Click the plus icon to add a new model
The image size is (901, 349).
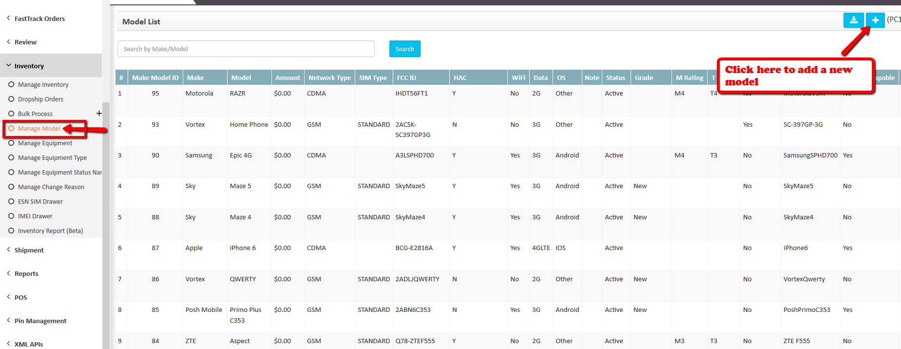875,20
